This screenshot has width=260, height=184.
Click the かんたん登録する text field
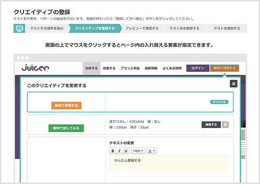[169, 163]
